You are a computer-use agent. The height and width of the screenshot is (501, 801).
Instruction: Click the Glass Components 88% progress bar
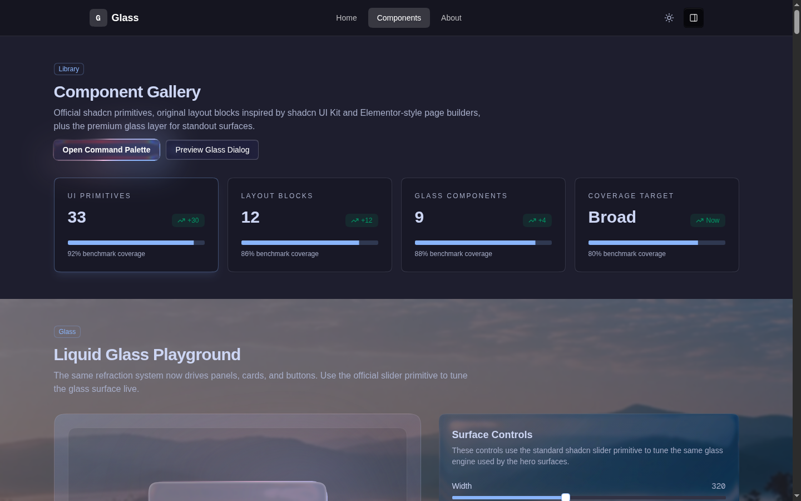pos(483,243)
